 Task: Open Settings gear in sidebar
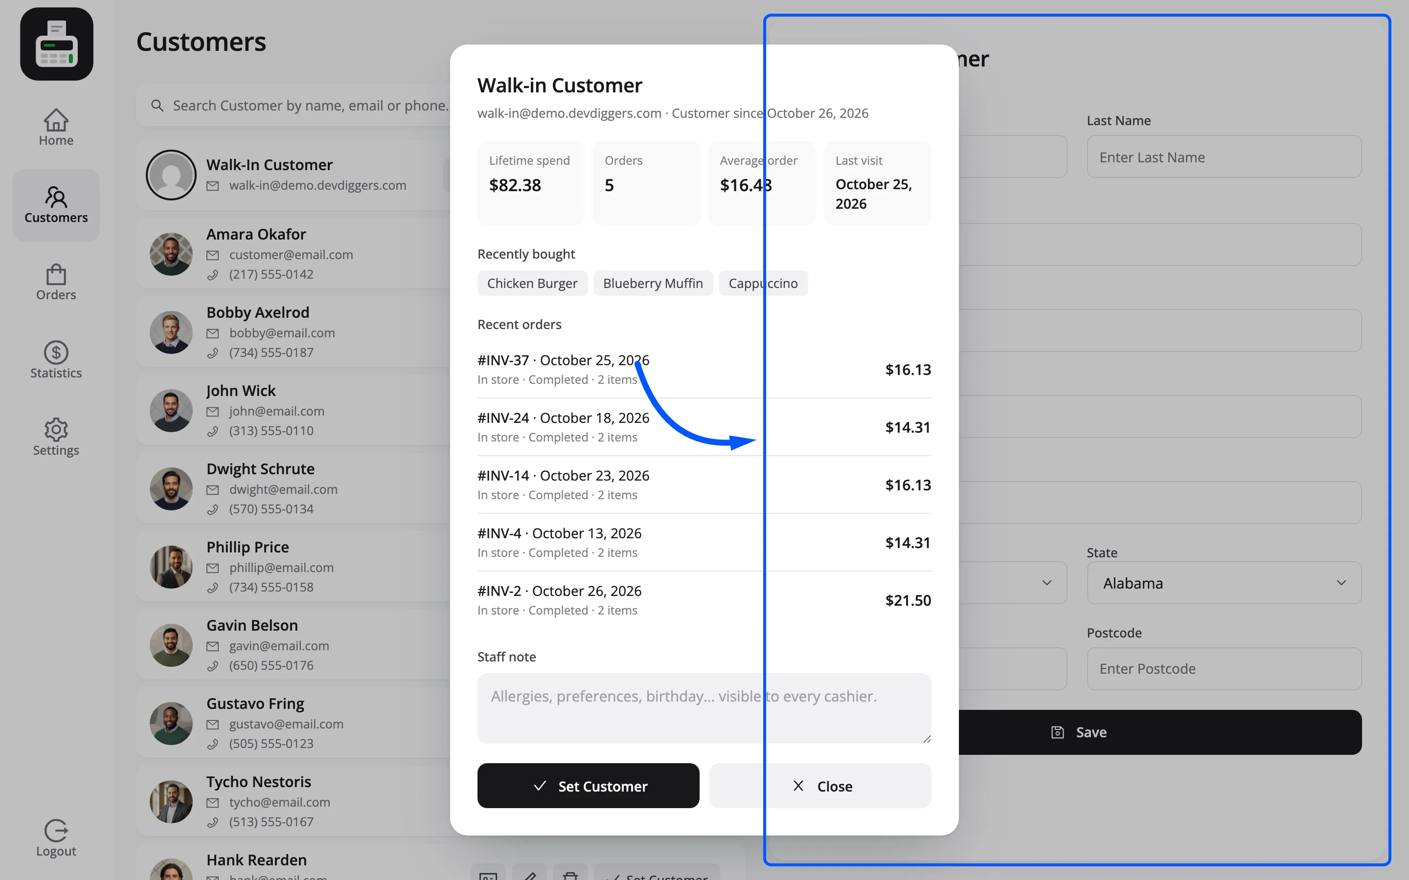point(56,430)
